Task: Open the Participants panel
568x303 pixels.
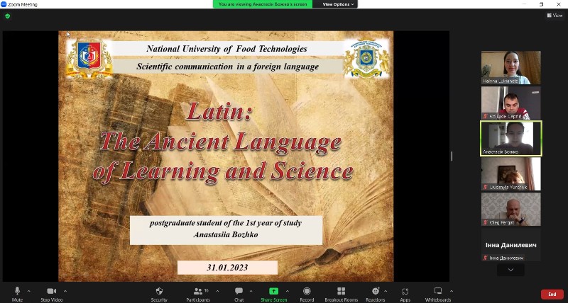Action: [x=199, y=292]
